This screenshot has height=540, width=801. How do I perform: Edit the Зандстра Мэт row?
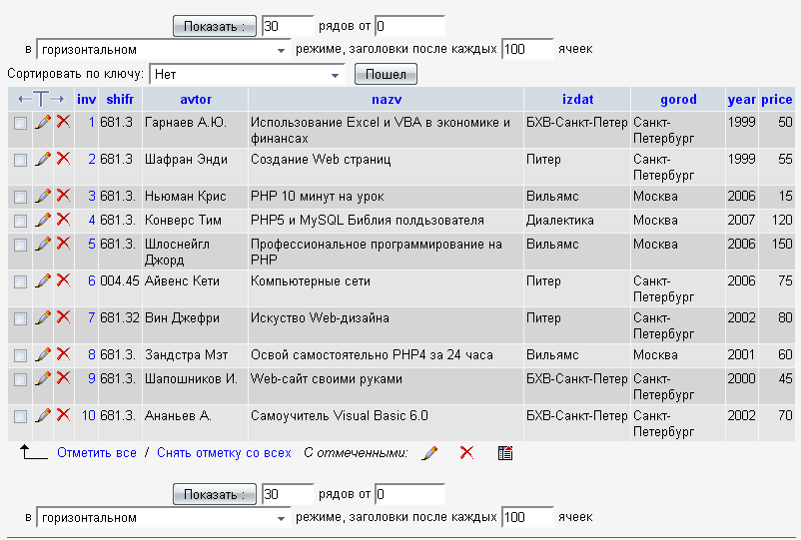[43, 354]
